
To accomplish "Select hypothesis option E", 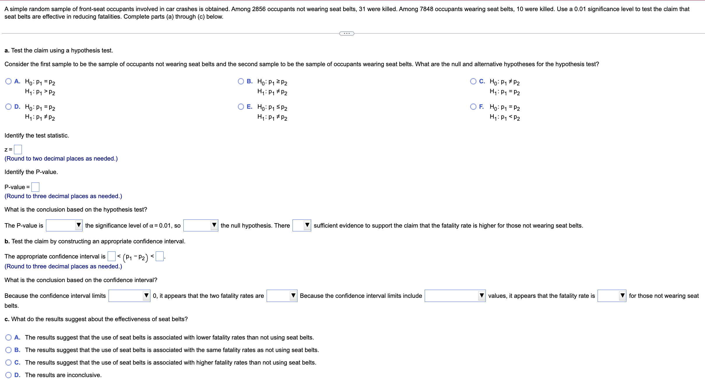I will coord(241,107).
